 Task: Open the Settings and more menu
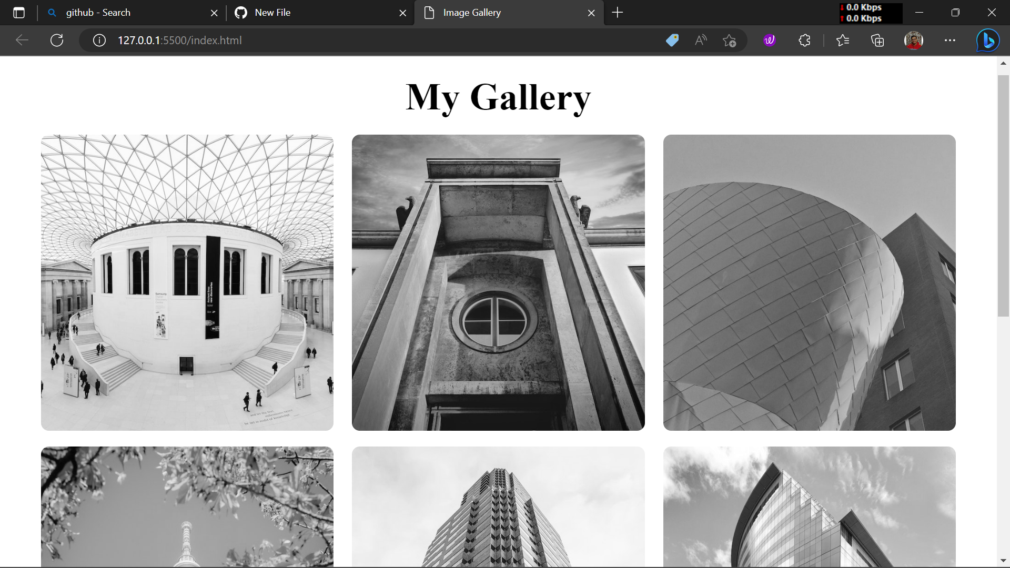pyautogui.click(x=950, y=40)
